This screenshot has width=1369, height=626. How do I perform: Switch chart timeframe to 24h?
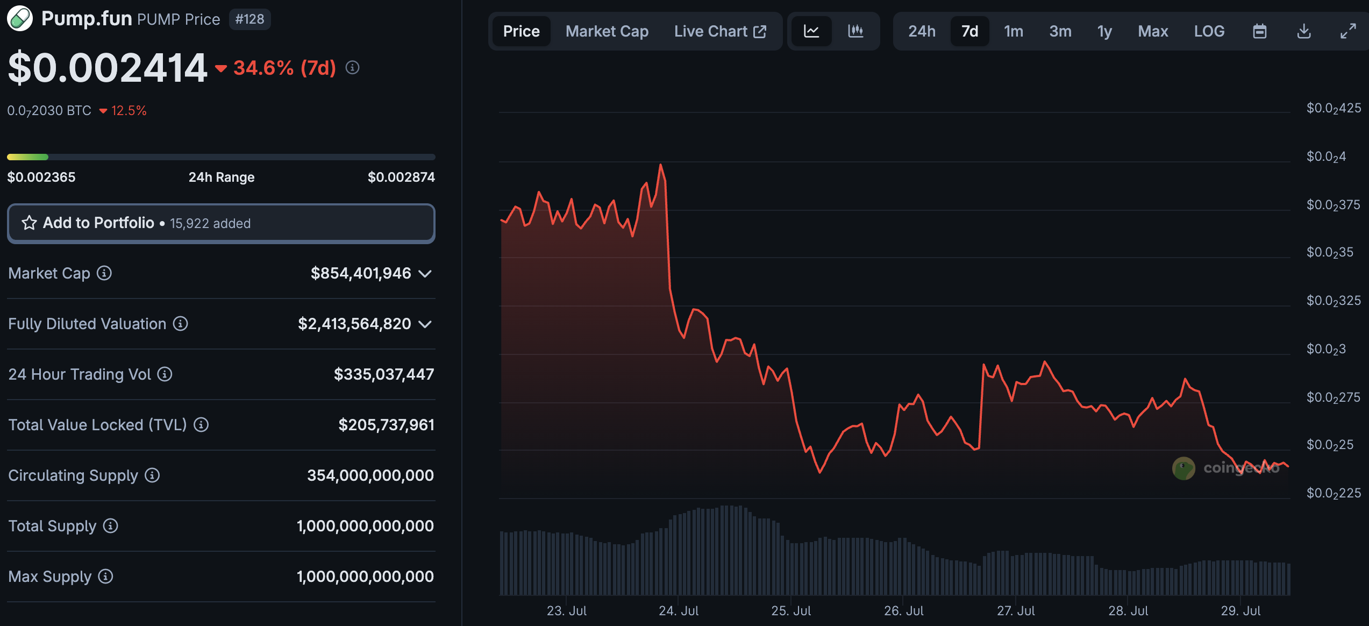tap(922, 31)
